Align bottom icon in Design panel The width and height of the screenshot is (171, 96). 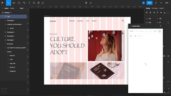click(x=165, y=13)
